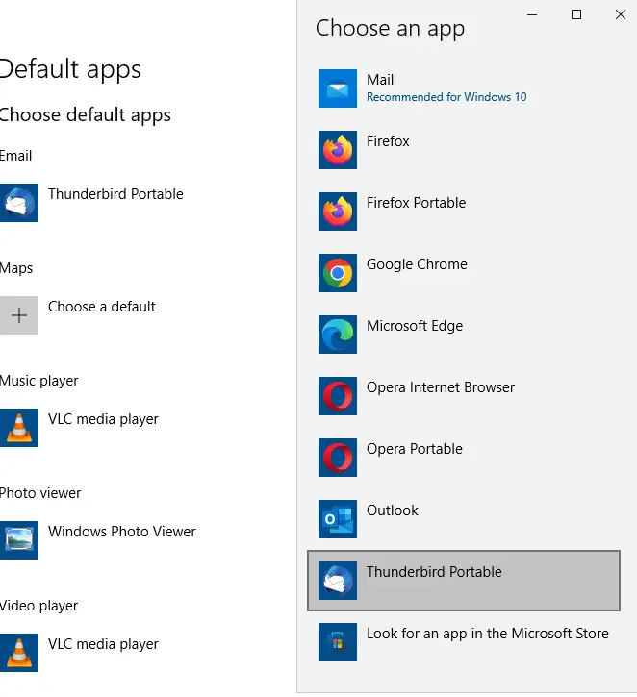Click the 'Firefox' label in app list

tap(388, 141)
